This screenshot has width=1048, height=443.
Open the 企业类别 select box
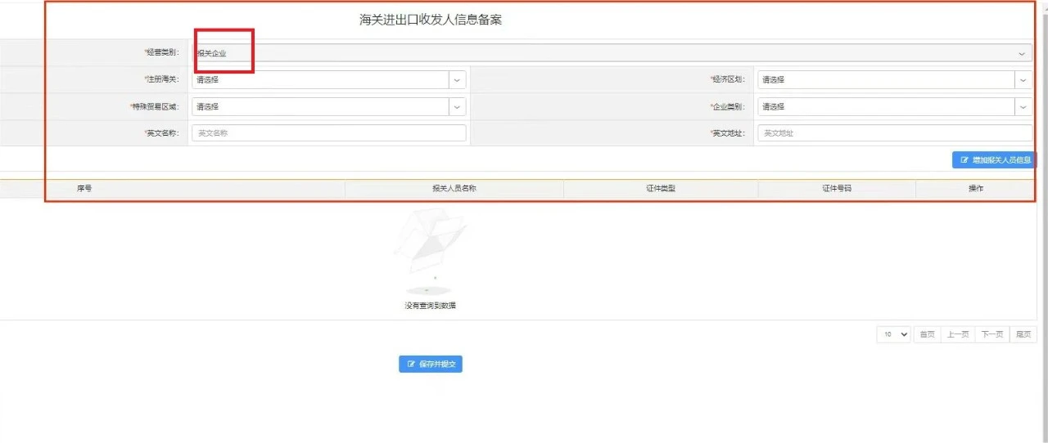(895, 106)
